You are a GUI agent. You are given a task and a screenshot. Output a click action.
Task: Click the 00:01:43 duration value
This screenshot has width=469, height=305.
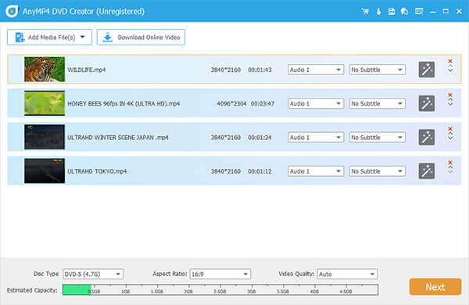[x=260, y=70]
